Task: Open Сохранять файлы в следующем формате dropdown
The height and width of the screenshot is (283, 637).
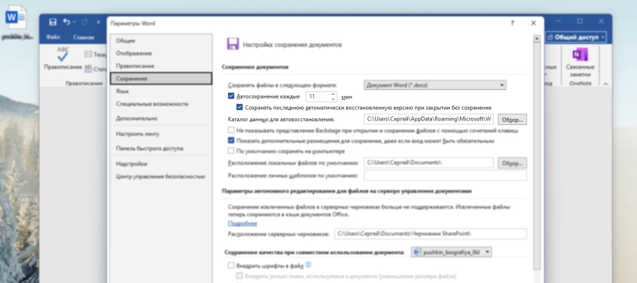Action: [435, 85]
